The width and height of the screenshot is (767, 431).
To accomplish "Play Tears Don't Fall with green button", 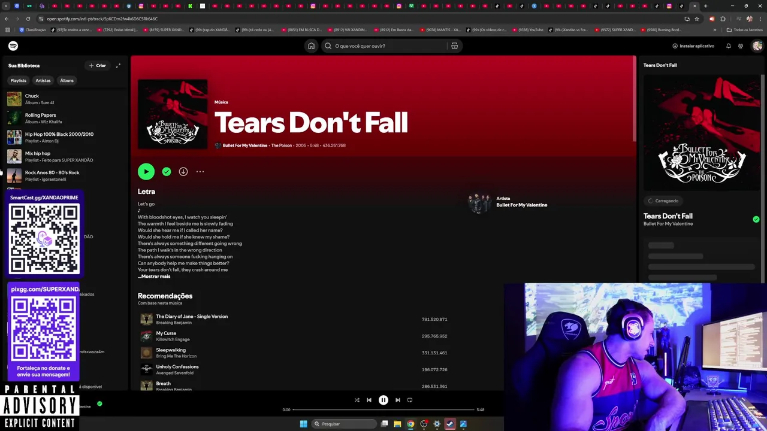I will tap(146, 172).
